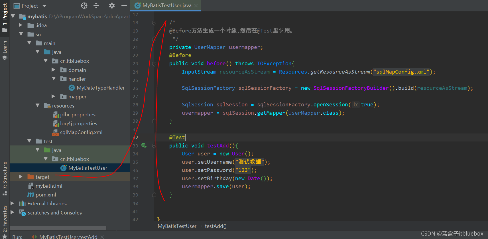Image resolution: width=488 pixels, height=239 pixels.
Task: Click the Learn graduation-cap icon
Action: click(x=5, y=58)
